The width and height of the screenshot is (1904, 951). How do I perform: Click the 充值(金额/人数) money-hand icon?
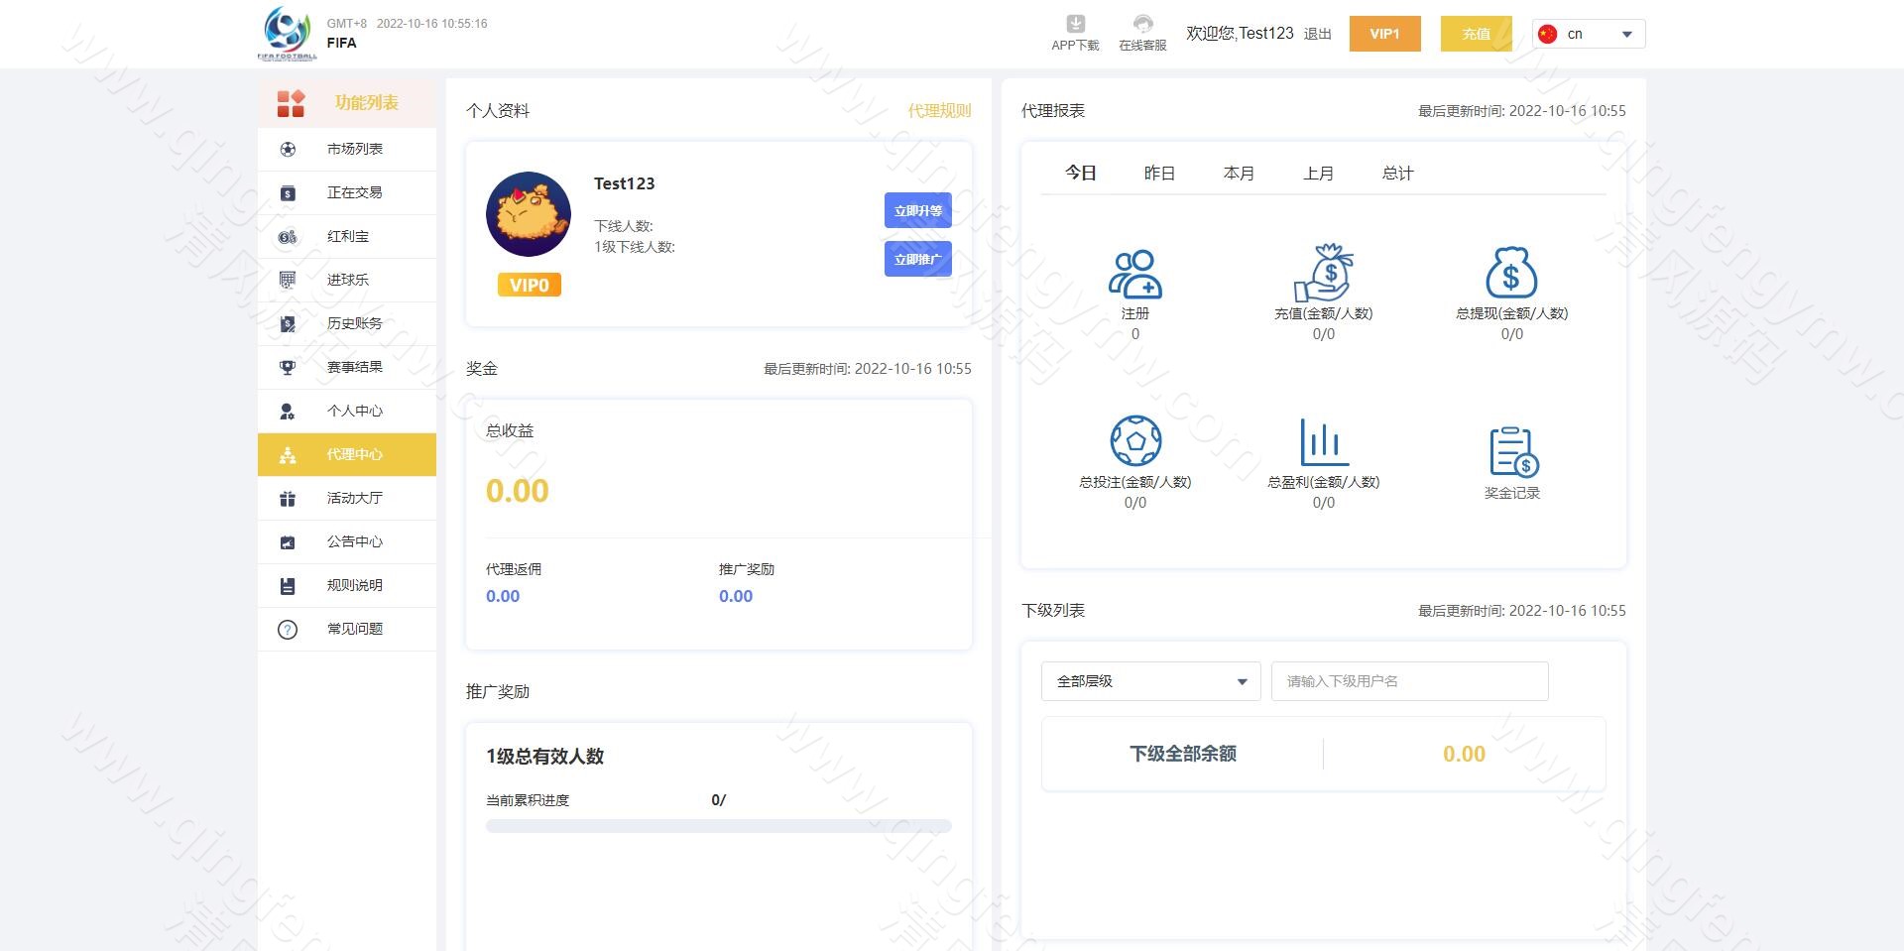(x=1324, y=275)
